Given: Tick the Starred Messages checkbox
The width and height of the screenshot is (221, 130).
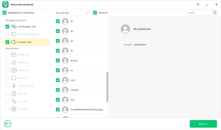Looking at the screenshot, I should point(7,34).
